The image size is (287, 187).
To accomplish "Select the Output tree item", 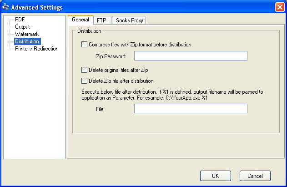I will point(22,27).
